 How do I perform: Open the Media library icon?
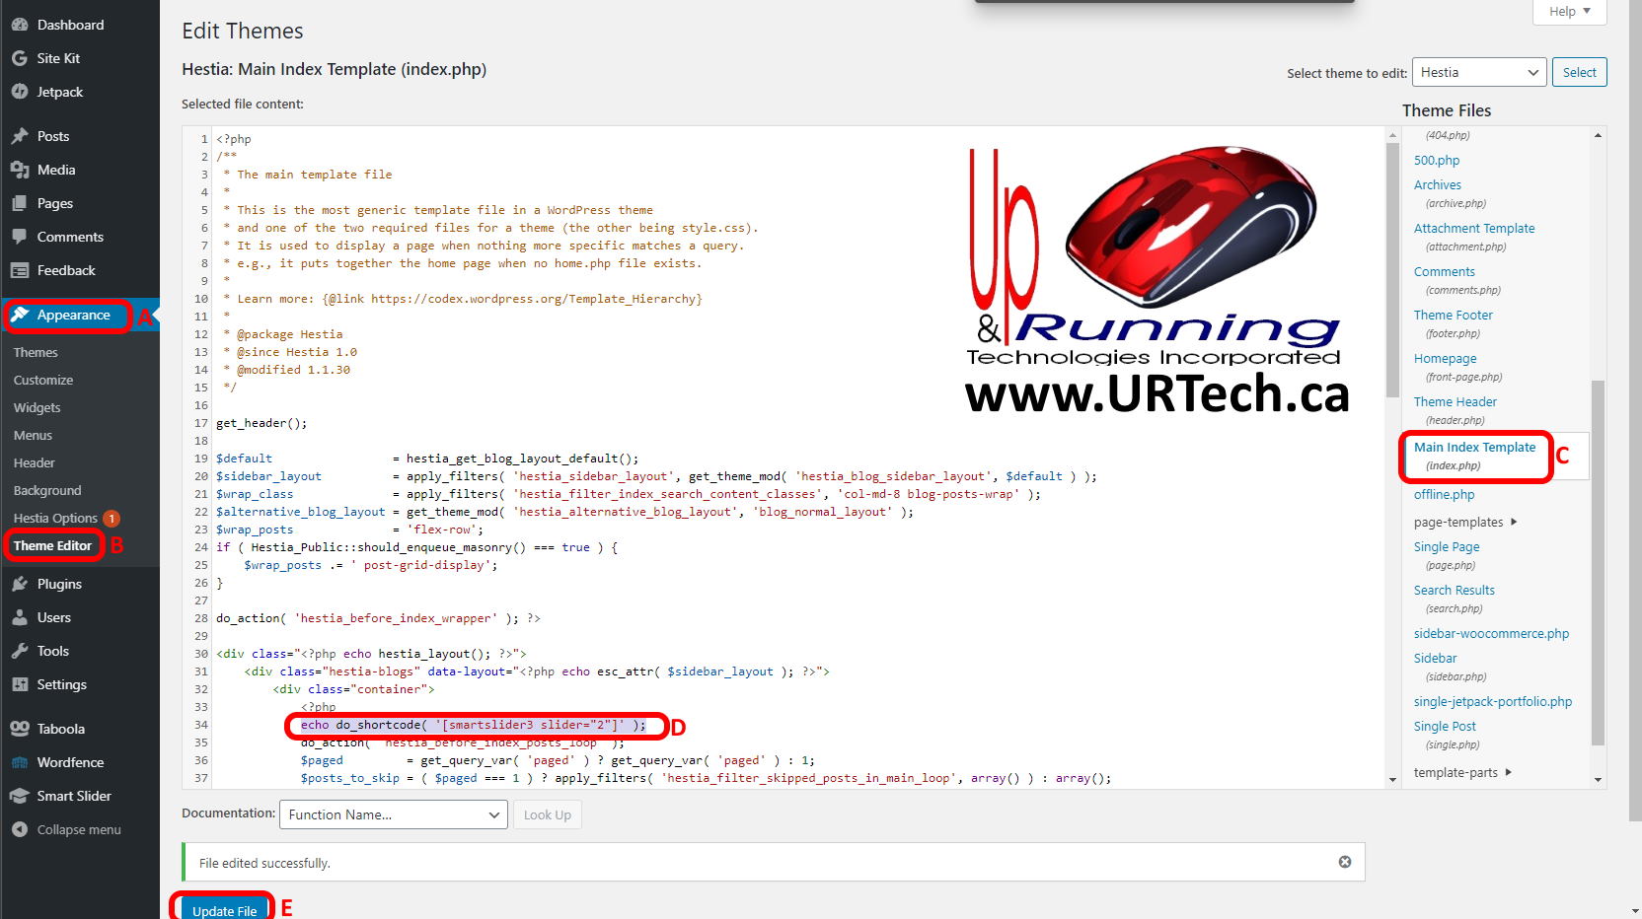point(21,169)
